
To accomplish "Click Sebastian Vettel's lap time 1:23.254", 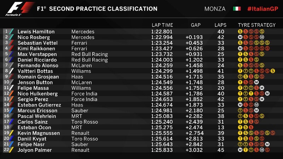I will click(162, 43).
